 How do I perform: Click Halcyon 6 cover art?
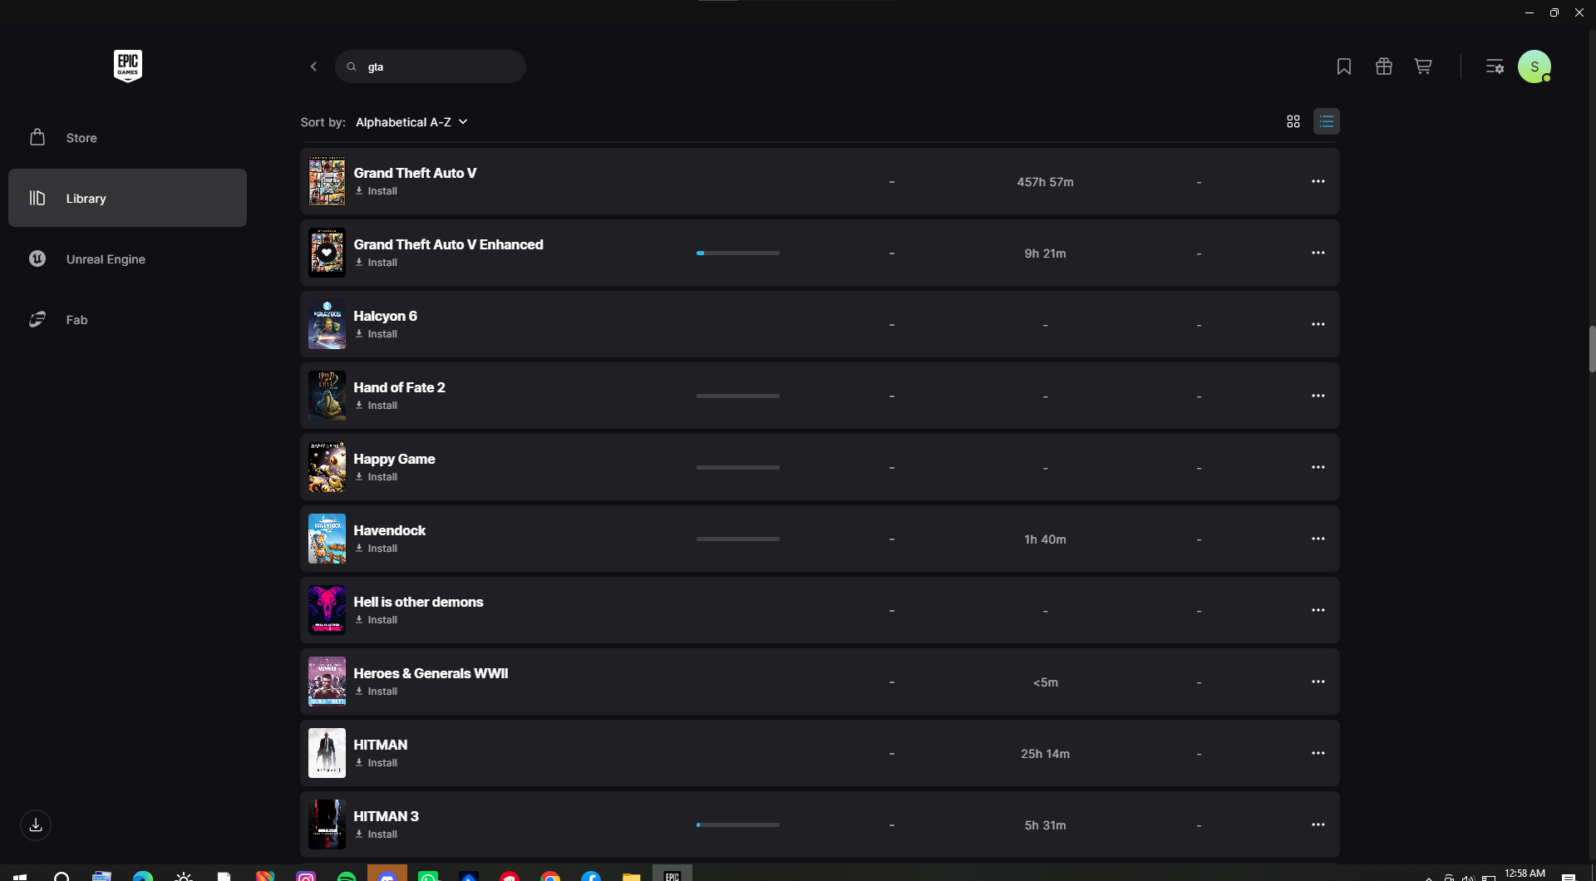pyautogui.click(x=327, y=324)
